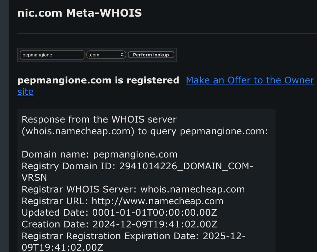317x252 pixels.
Task: Click the 'VRSN' continuation text
Action: pos(34,178)
